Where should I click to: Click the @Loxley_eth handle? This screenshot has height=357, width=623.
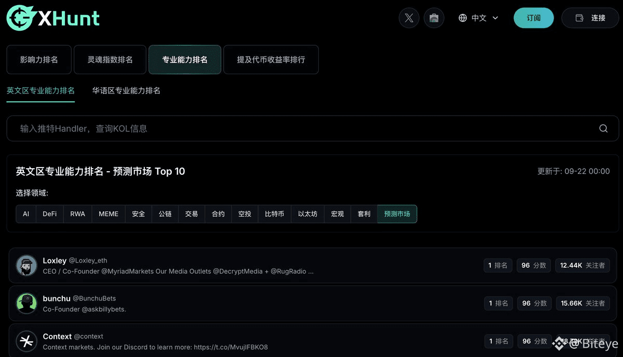[x=88, y=260]
